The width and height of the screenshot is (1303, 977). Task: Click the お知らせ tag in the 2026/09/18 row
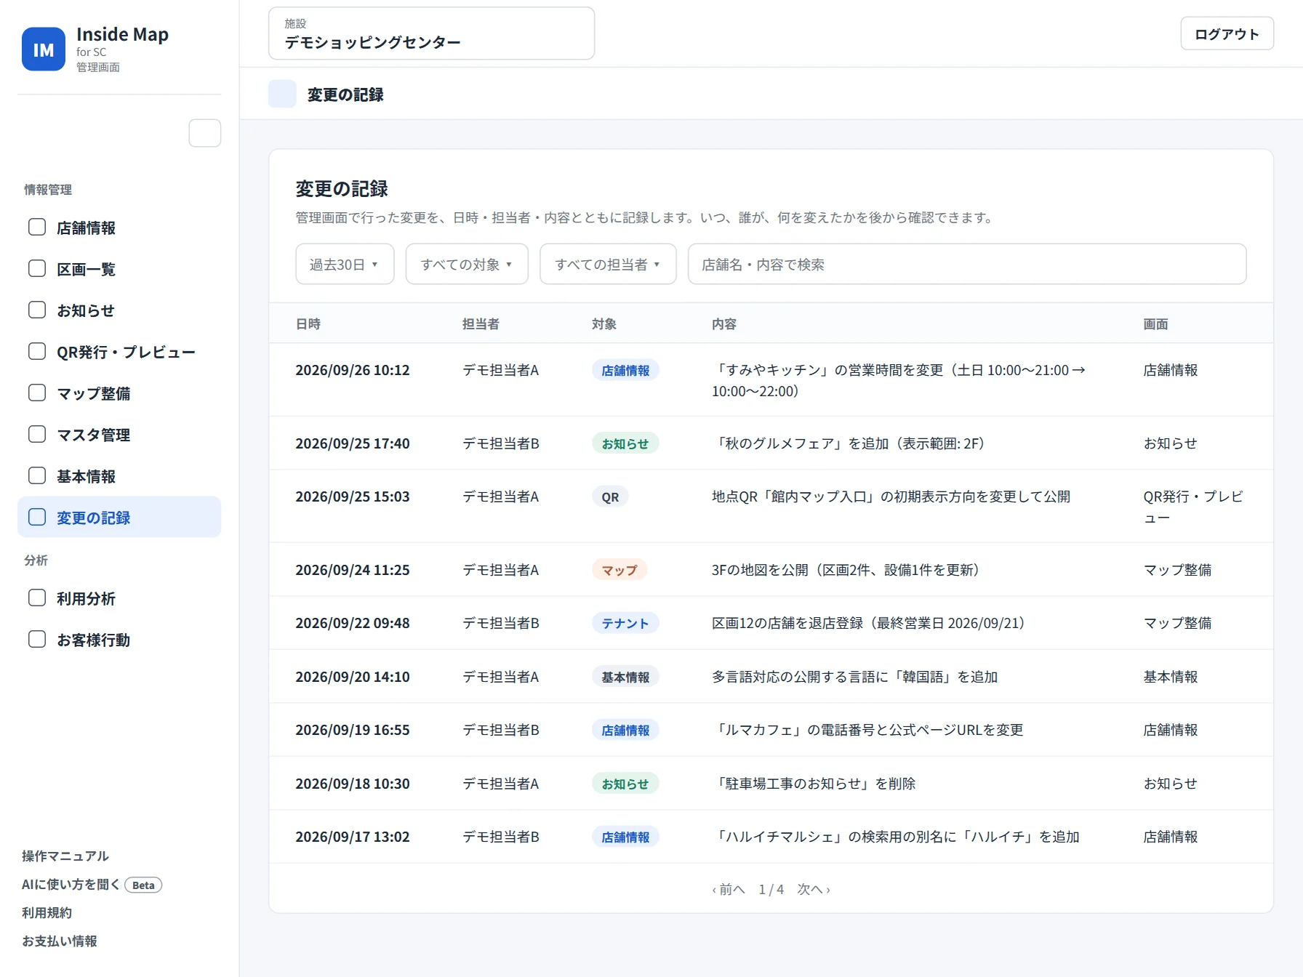point(625,784)
